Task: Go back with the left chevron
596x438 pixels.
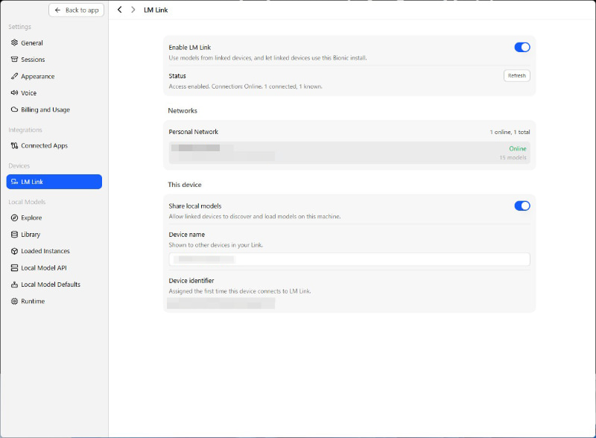Action: pyautogui.click(x=120, y=10)
